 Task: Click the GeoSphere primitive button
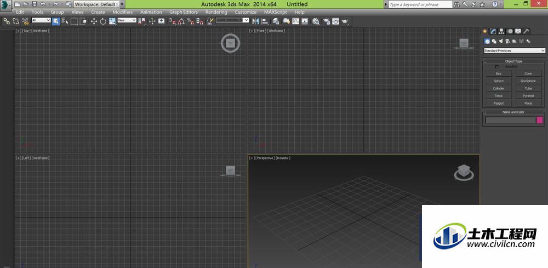tap(528, 81)
